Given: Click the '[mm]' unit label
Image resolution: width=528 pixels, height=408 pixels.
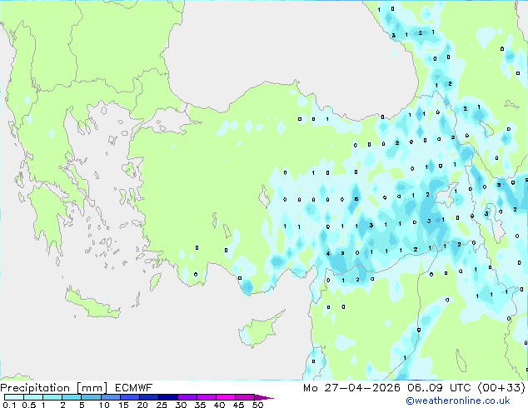Looking at the screenshot, I should coord(92,388).
